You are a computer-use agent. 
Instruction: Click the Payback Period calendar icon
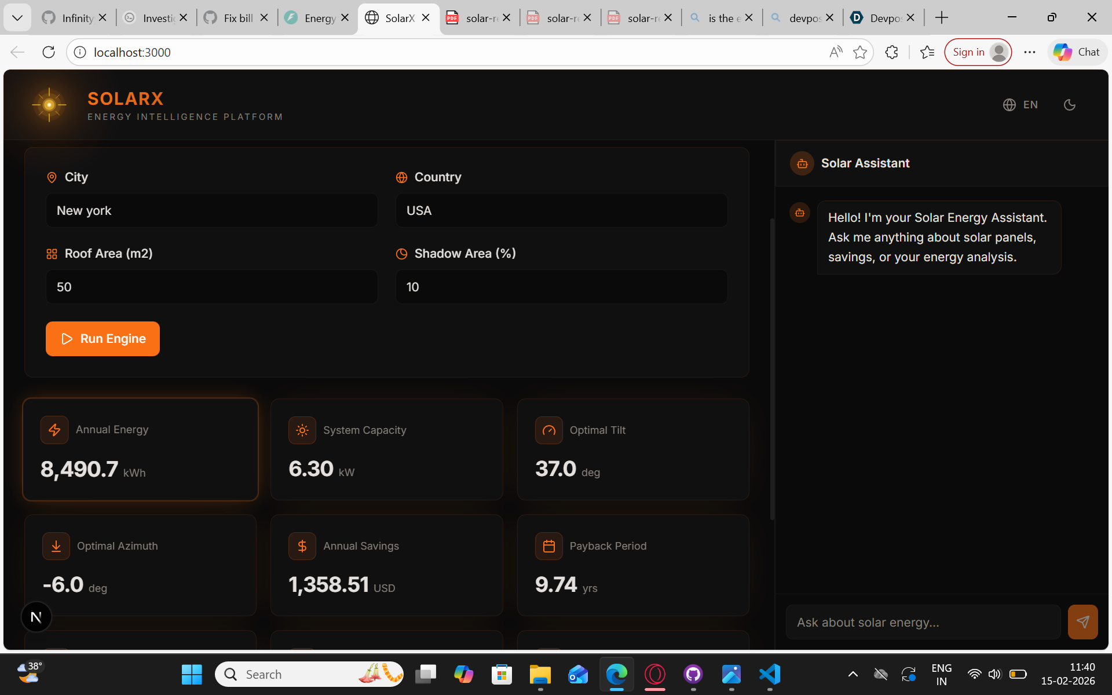(548, 546)
